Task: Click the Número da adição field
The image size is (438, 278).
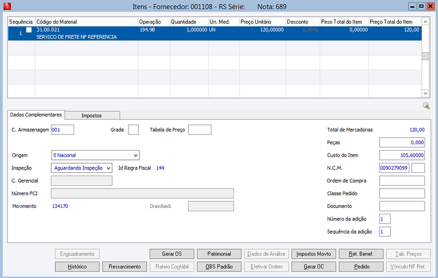Action: tap(385, 219)
